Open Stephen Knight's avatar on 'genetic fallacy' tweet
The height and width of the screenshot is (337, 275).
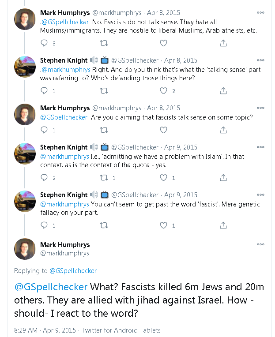point(25,201)
